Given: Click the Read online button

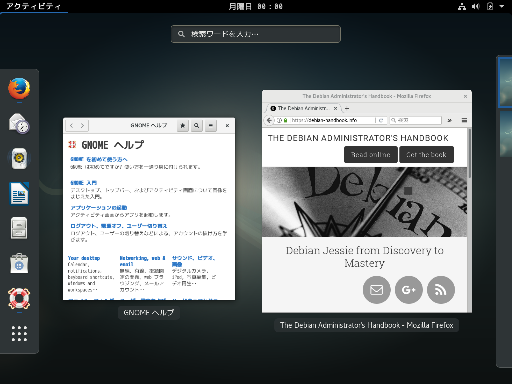Looking at the screenshot, I should click(x=370, y=155).
